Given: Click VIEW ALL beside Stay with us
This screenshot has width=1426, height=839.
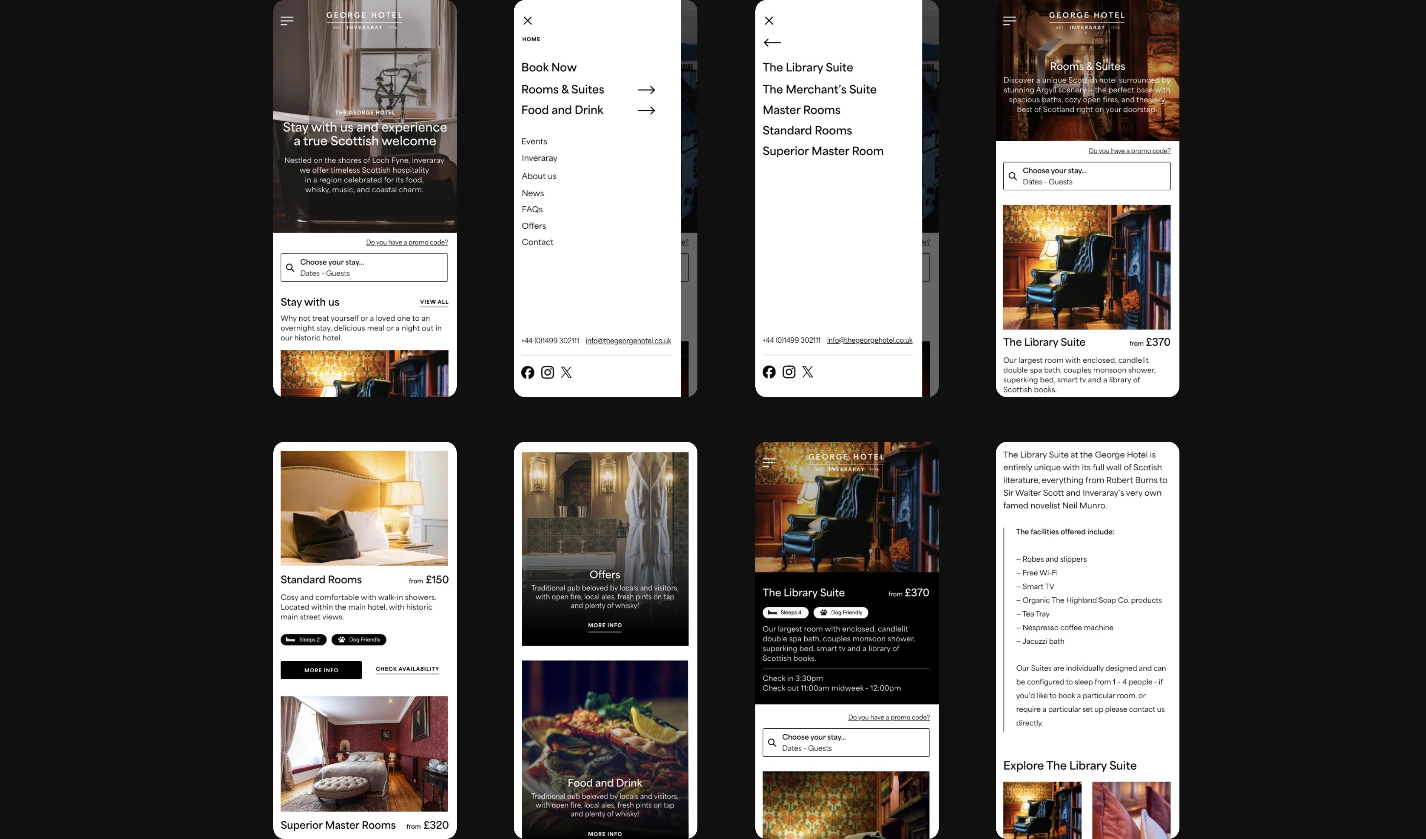Looking at the screenshot, I should 434,302.
